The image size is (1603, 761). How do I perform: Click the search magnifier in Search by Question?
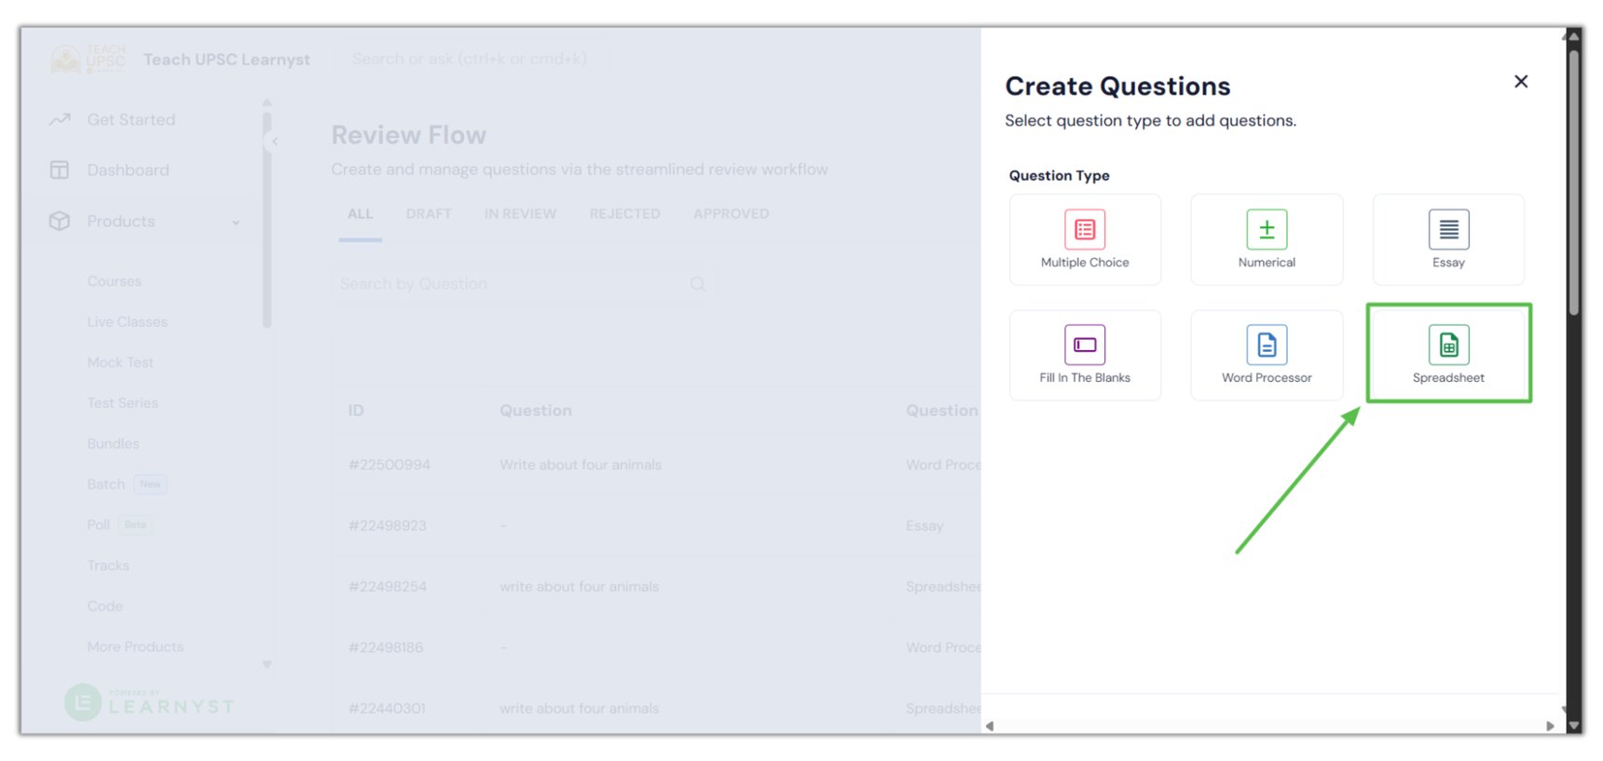tap(697, 284)
